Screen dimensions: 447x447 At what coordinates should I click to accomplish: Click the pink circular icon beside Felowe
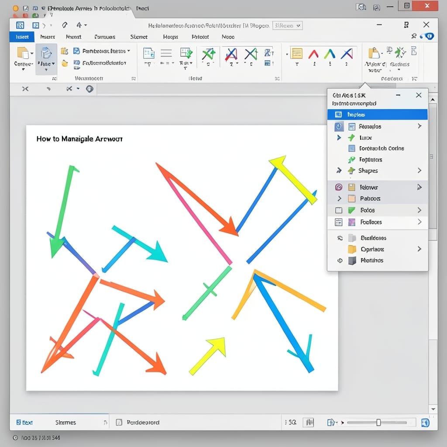(339, 187)
